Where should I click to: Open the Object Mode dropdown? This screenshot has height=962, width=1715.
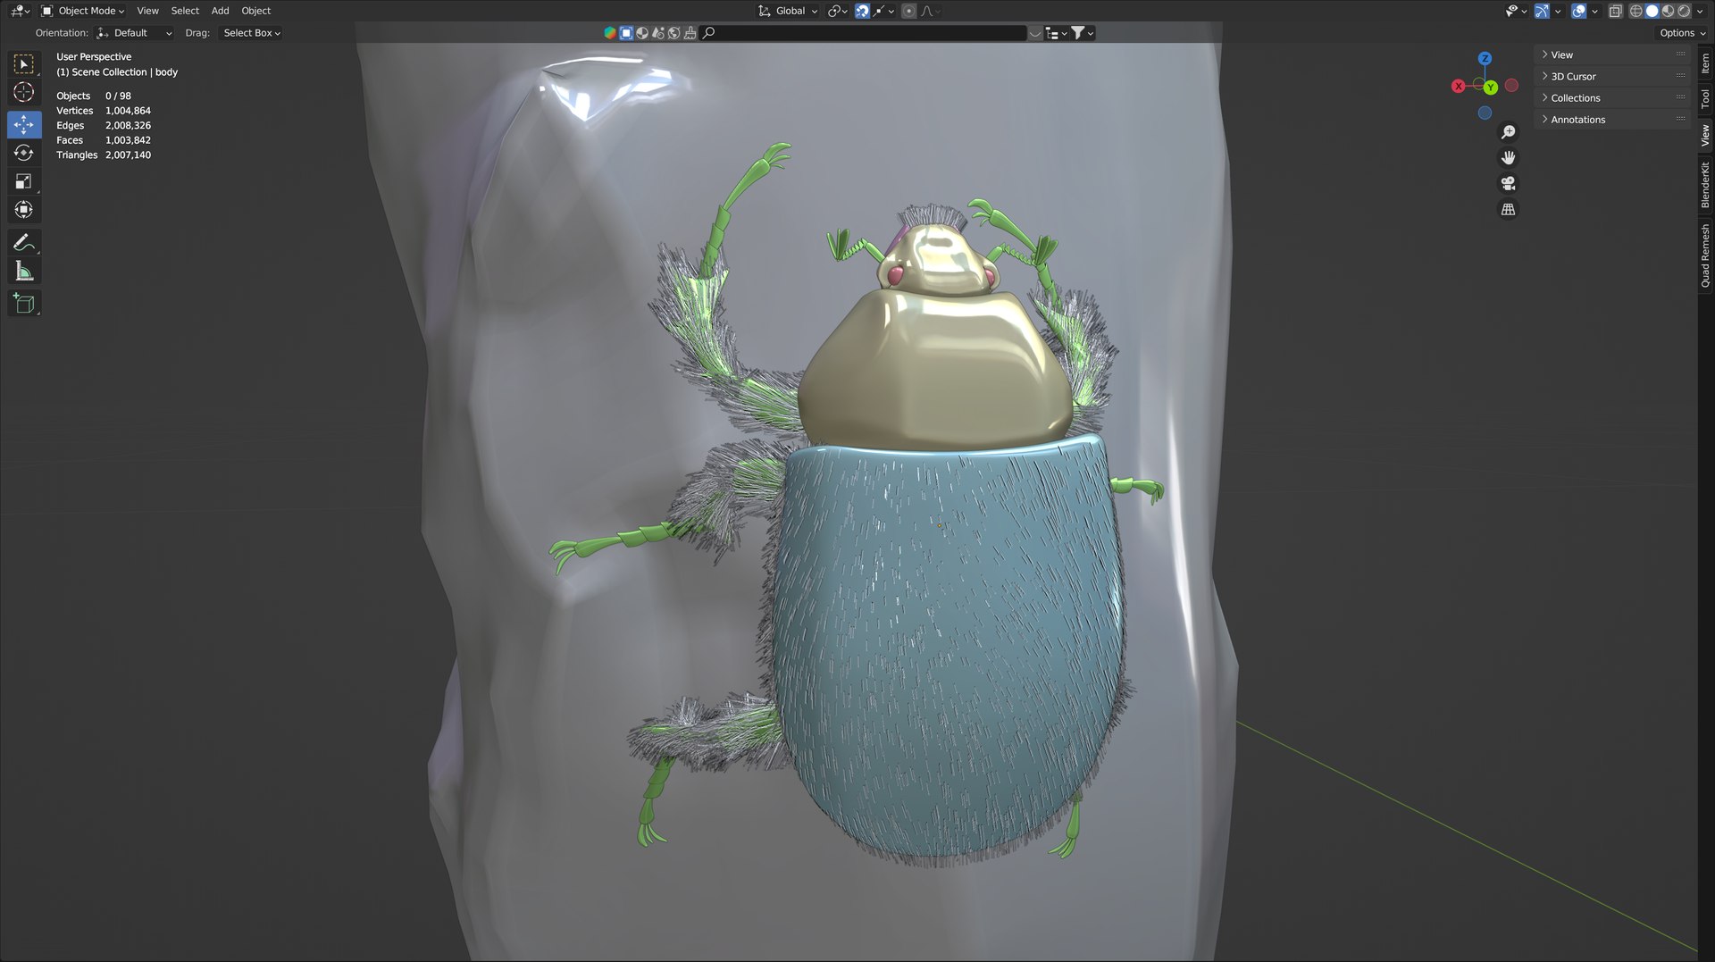pos(83,11)
